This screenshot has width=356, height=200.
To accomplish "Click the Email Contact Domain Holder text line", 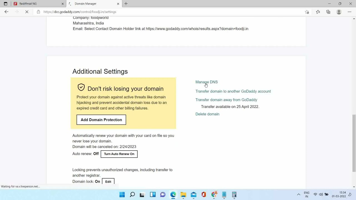I will pyautogui.click(x=160, y=29).
